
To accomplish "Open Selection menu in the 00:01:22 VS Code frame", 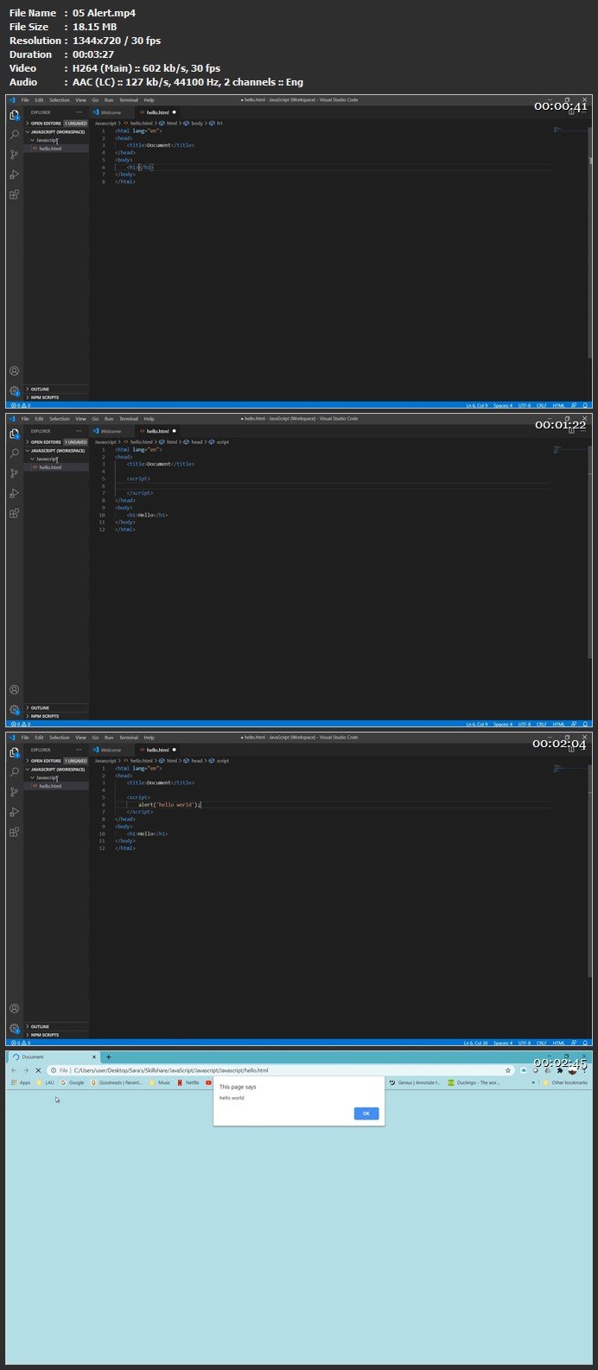I will 60,419.
